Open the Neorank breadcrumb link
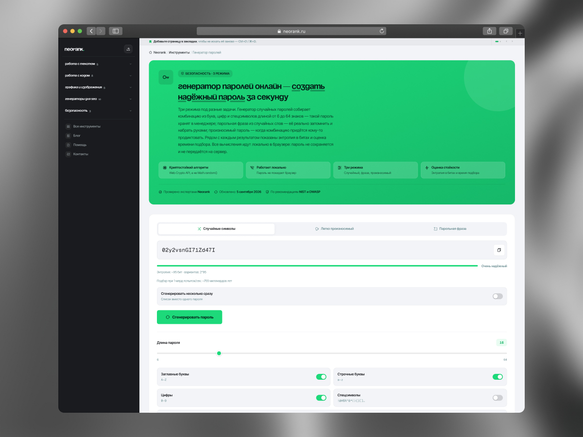 160,52
